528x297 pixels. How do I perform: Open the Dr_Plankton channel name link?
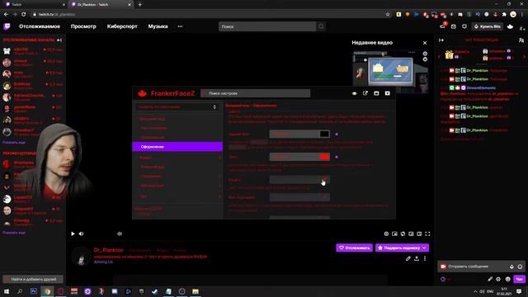[x=108, y=250]
